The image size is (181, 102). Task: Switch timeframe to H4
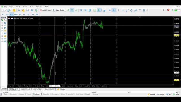(24, 14)
